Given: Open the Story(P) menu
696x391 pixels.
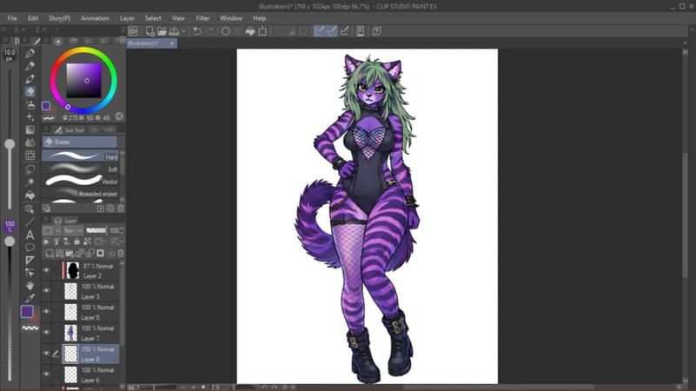Looking at the screenshot, I should pyautogui.click(x=59, y=18).
